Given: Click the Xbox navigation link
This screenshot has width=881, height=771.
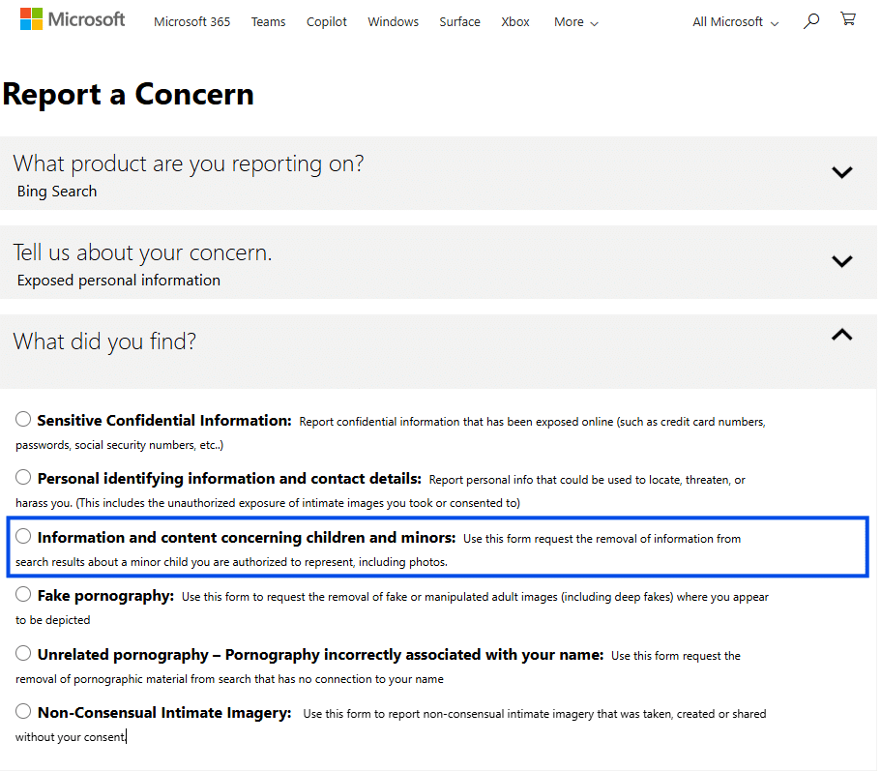Looking at the screenshot, I should (x=515, y=22).
